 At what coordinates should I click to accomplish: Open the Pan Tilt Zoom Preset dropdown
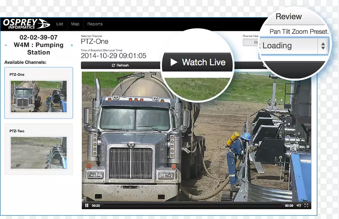(289, 46)
